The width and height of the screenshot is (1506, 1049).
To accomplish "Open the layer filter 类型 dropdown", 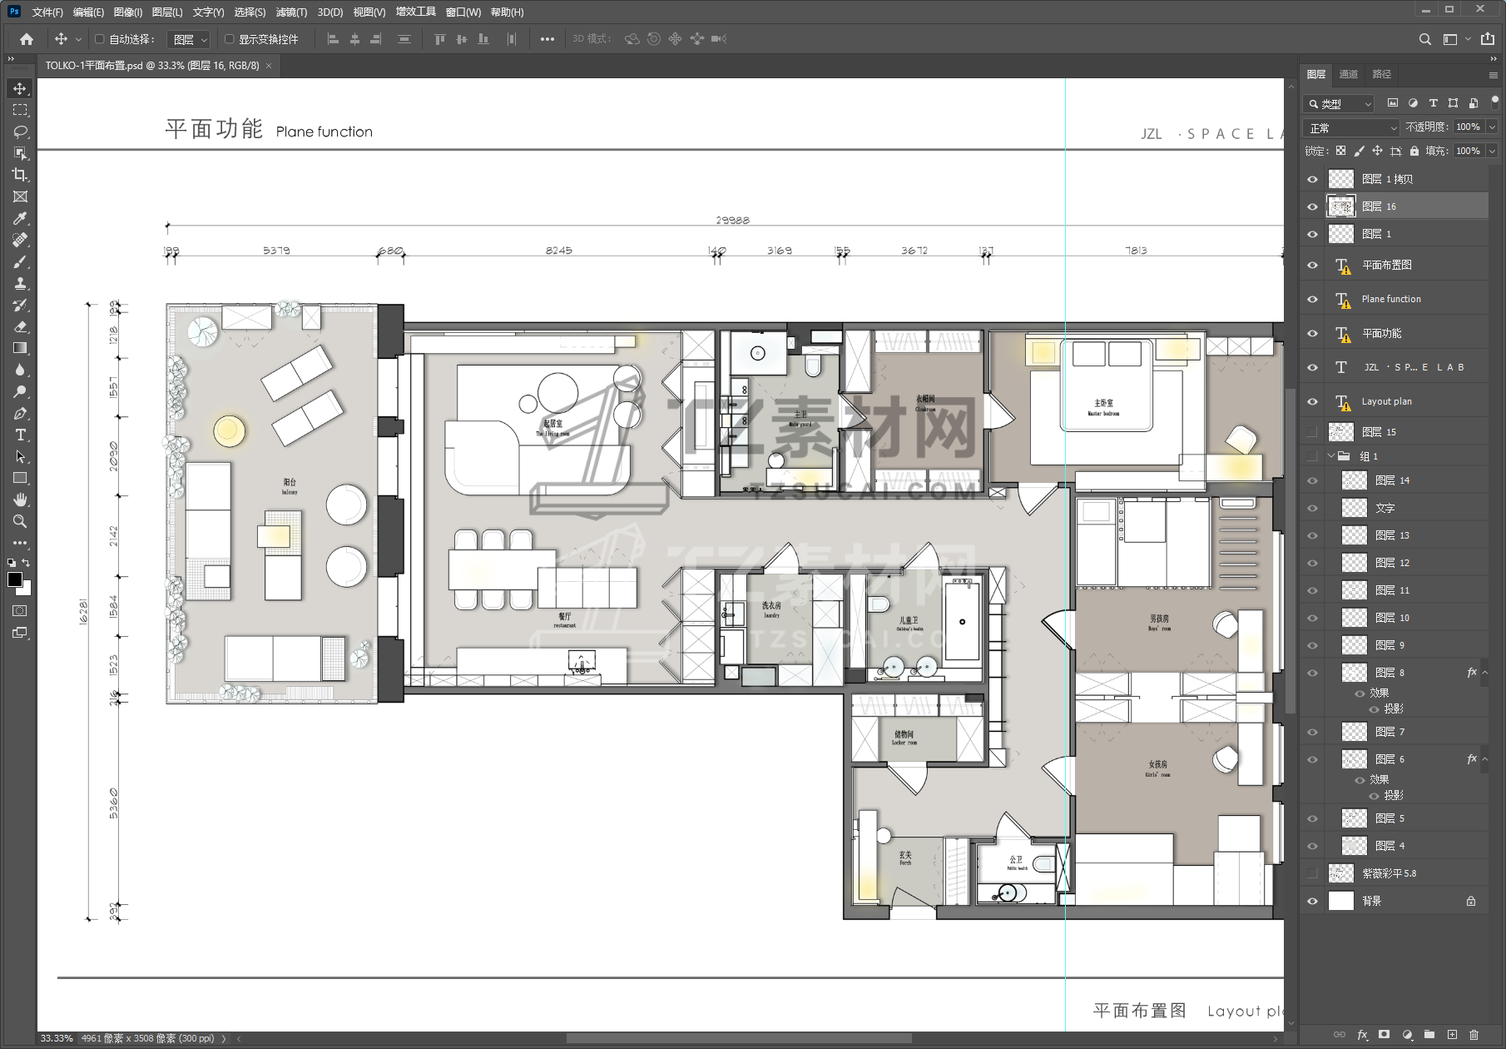I will pos(1339,104).
